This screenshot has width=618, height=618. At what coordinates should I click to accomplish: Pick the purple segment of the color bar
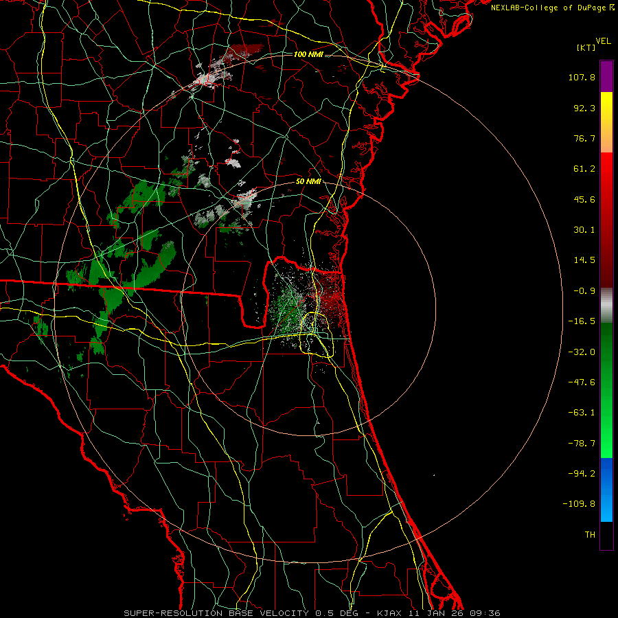[x=606, y=76]
